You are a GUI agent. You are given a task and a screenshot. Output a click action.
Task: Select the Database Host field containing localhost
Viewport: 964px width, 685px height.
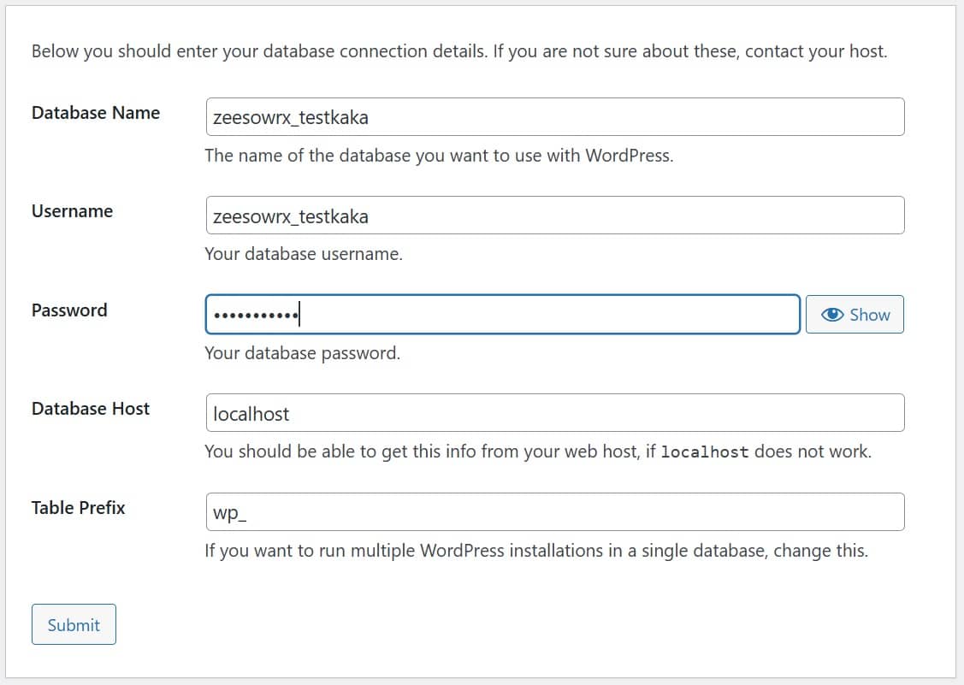point(555,412)
